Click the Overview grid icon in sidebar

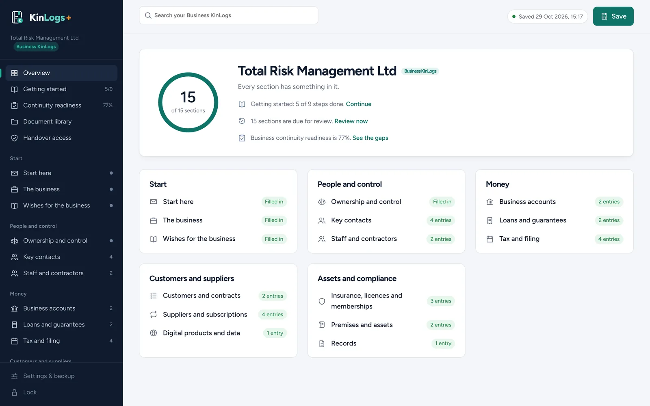tap(15, 73)
